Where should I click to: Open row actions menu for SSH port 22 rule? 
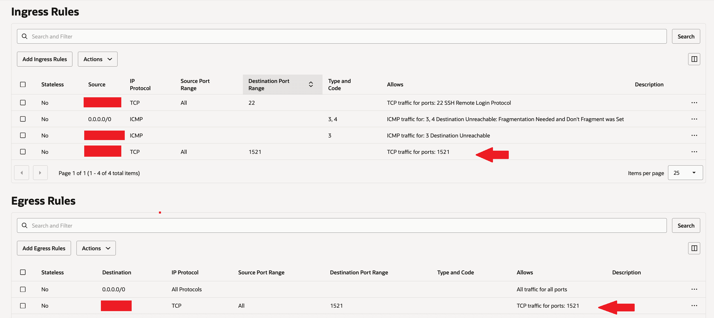coord(694,103)
